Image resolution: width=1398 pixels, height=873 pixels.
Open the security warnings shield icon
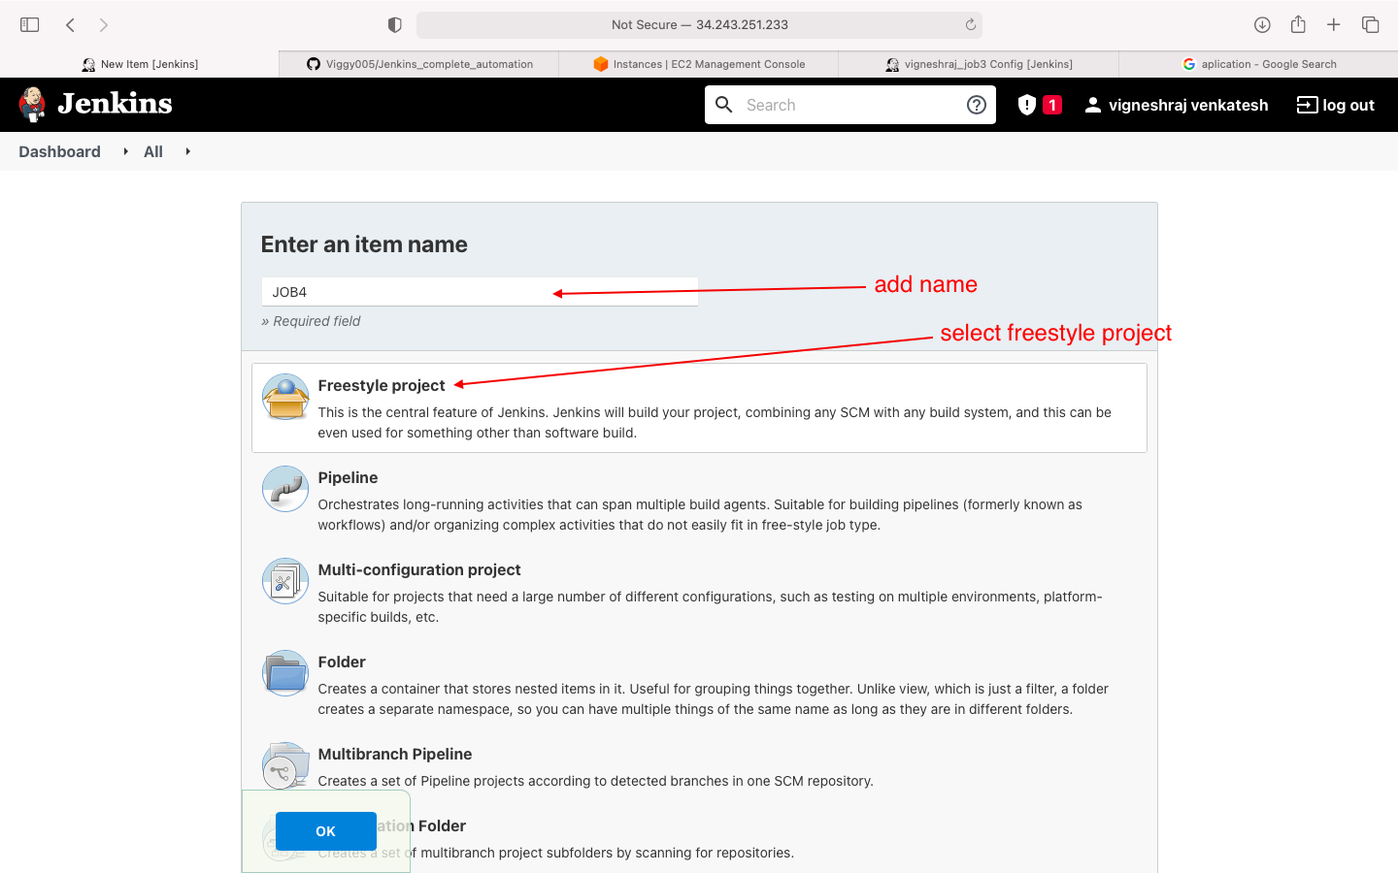[1027, 105]
